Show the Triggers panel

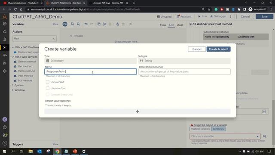coord(55,144)
